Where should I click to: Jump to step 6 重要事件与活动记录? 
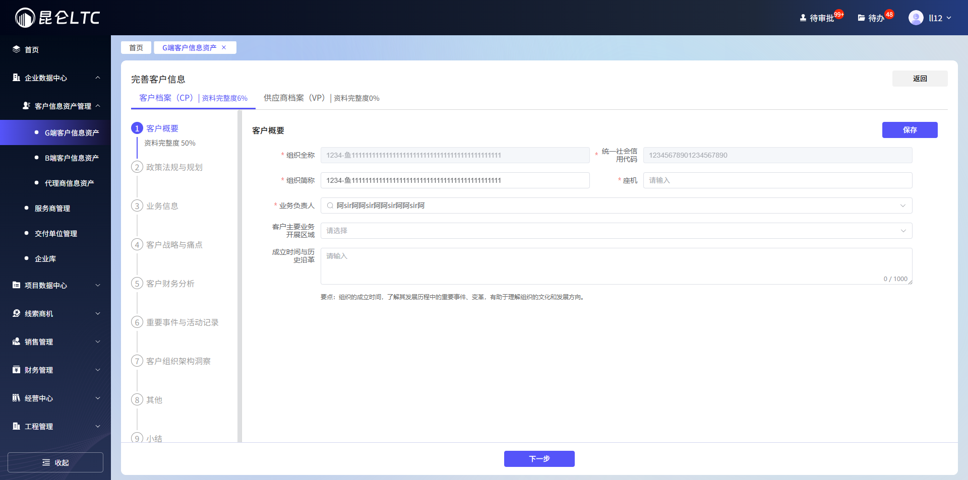(x=182, y=322)
